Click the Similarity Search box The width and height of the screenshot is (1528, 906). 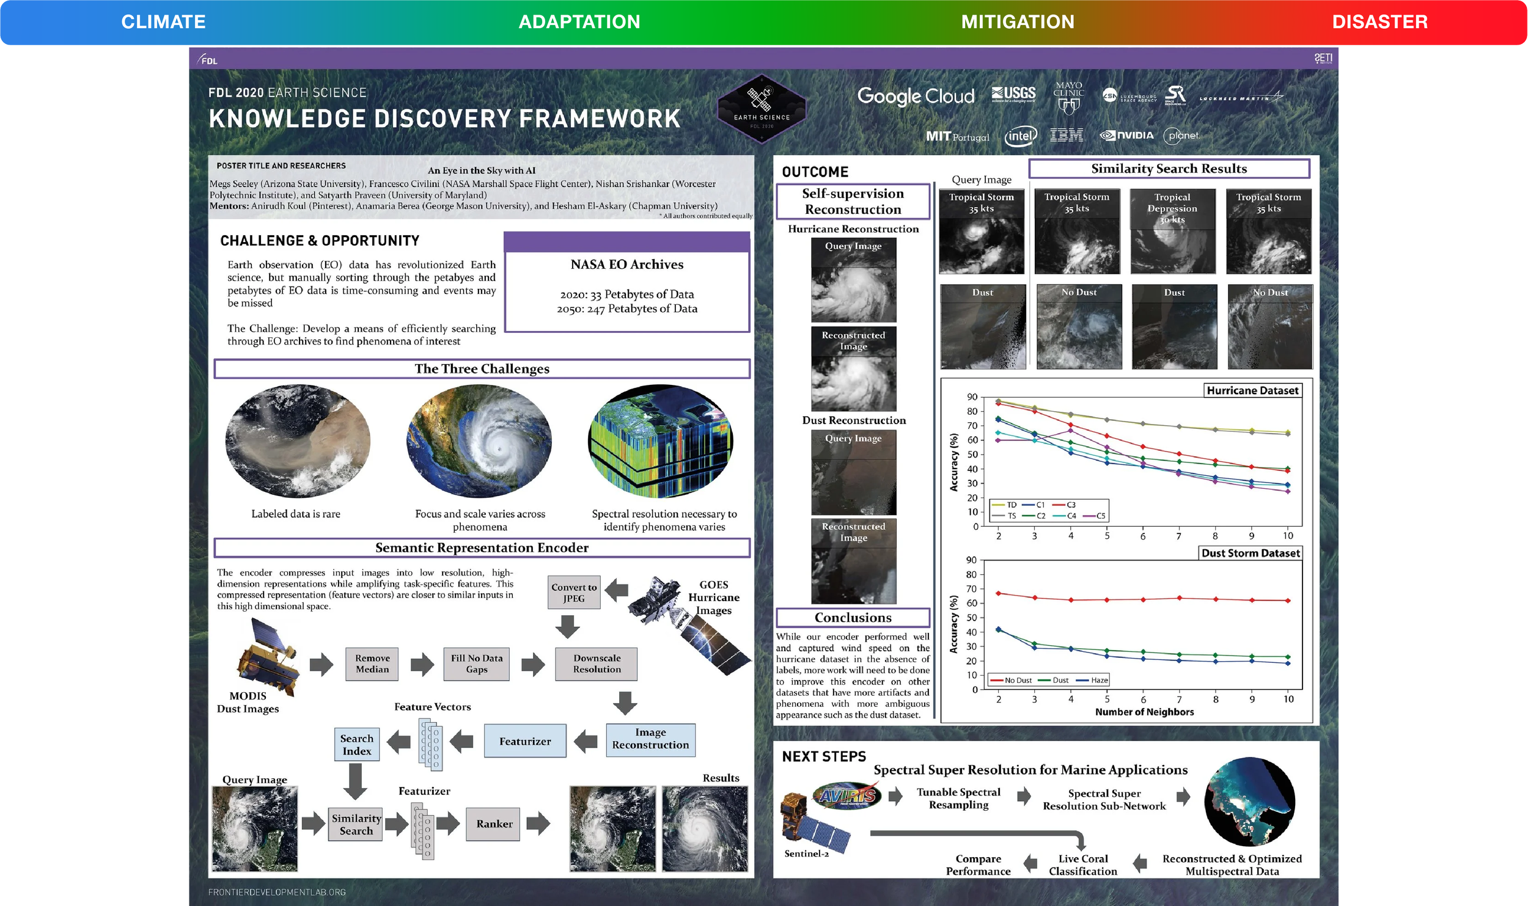tap(356, 824)
